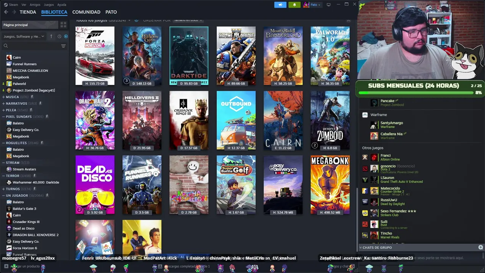Click the library sidebar search field
The height and width of the screenshot is (273, 485).
point(34,46)
